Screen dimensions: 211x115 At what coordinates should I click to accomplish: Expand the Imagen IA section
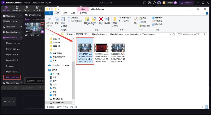[12, 27]
